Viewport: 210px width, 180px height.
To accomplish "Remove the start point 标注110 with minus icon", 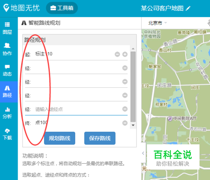I will pyautogui.click(x=117, y=54).
